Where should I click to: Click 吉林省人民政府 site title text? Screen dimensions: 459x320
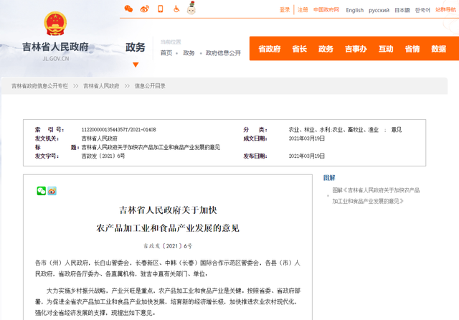(x=55, y=47)
